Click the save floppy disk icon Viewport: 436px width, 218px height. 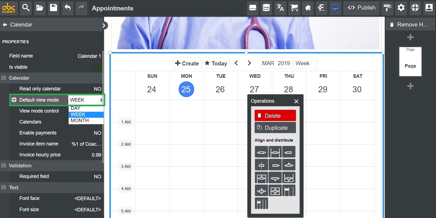coord(54,8)
